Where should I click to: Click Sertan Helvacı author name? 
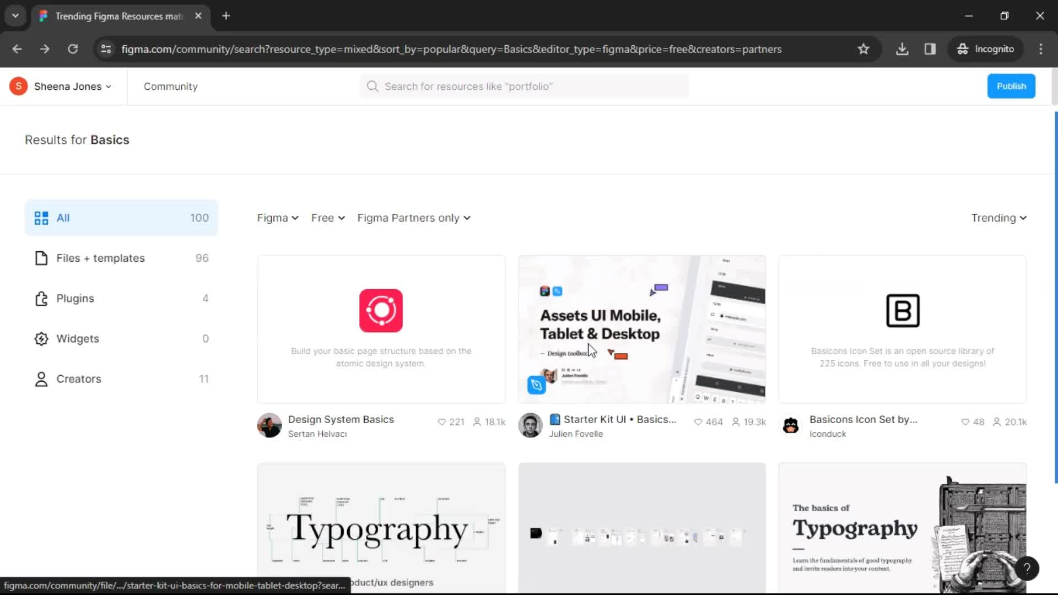click(317, 434)
